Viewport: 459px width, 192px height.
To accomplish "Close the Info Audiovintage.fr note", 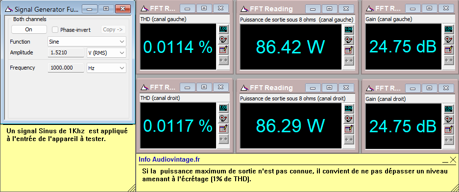I will 453,160.
